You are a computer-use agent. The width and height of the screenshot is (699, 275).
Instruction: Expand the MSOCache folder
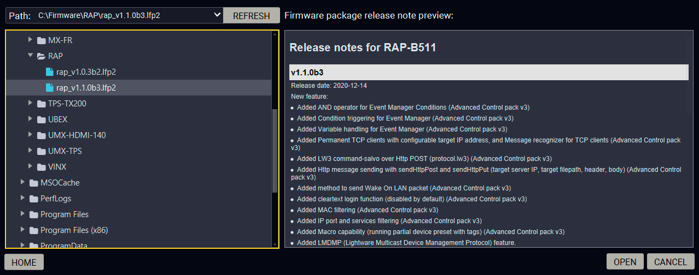22,183
